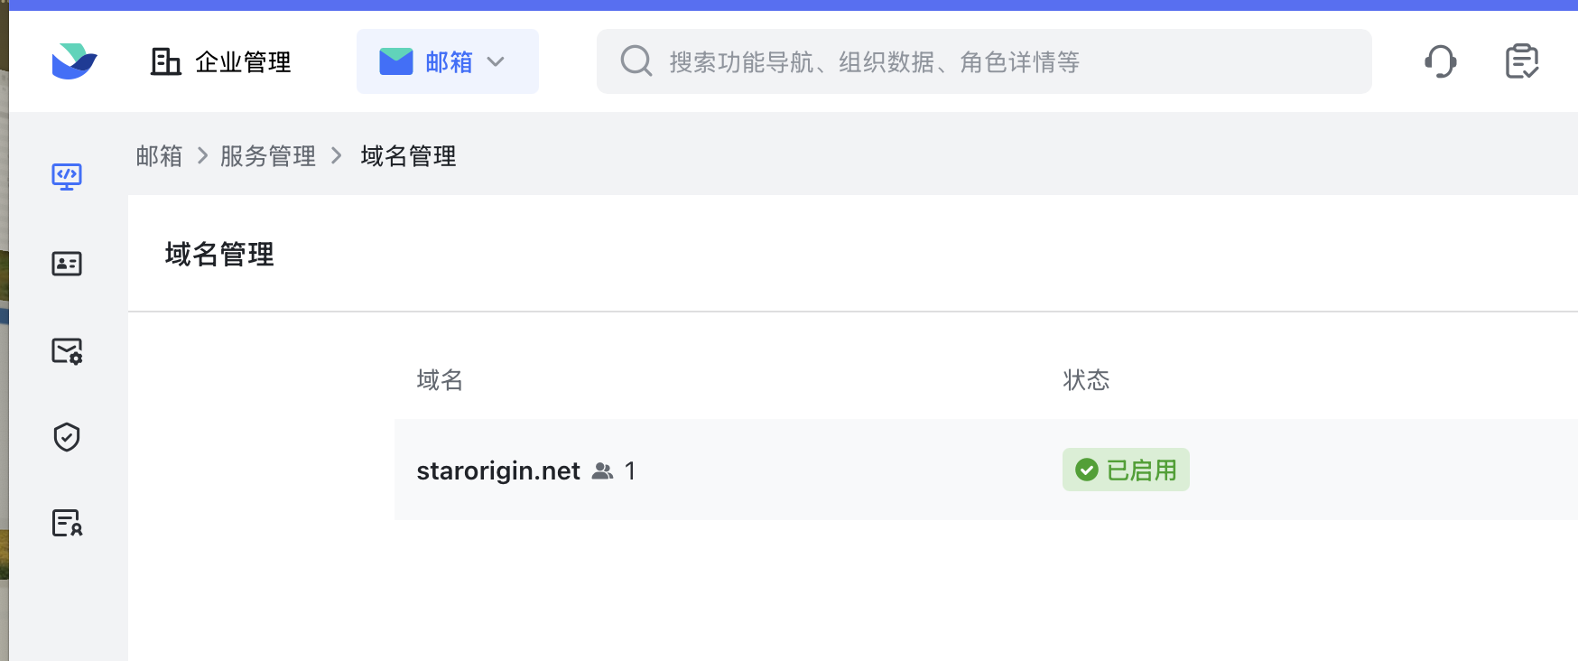Click the blue bird app logo
1578x661 pixels.
(74, 61)
